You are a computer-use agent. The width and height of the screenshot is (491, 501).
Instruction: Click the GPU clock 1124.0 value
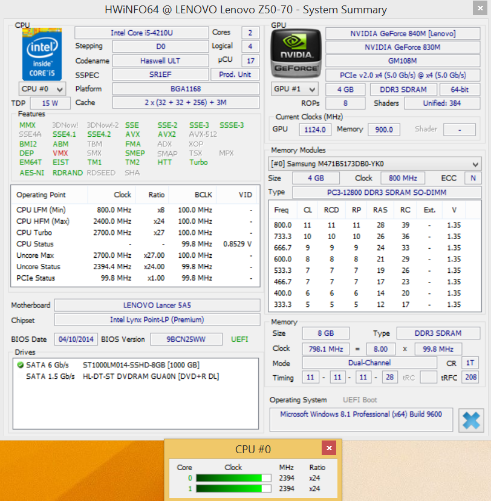(315, 129)
